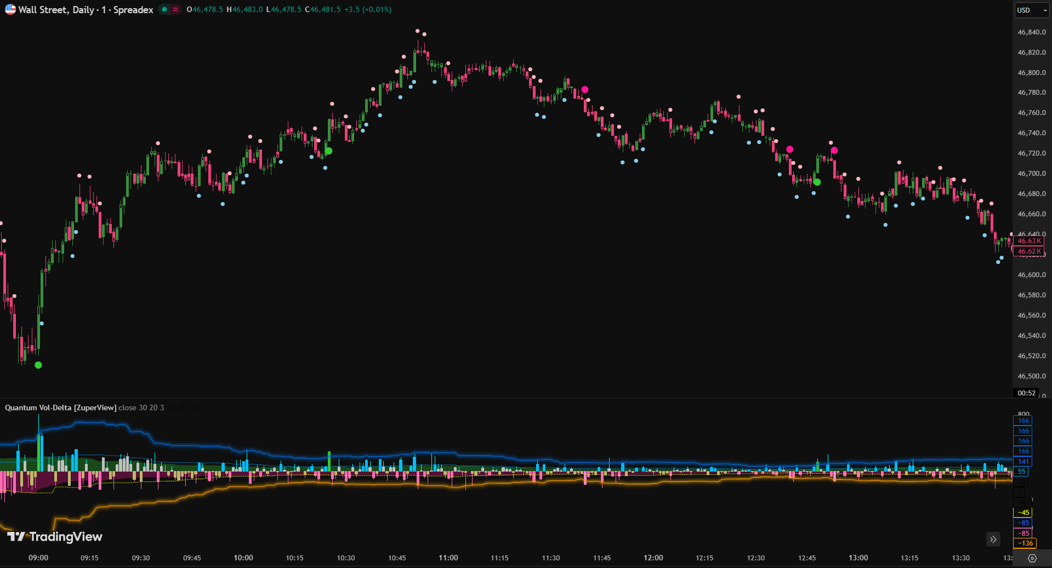The width and height of the screenshot is (1052, 568).
Task: Click the yellow -45 scale label
Action: click(1023, 513)
